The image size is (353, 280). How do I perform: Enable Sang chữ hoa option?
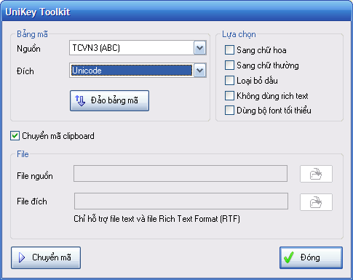(x=229, y=50)
